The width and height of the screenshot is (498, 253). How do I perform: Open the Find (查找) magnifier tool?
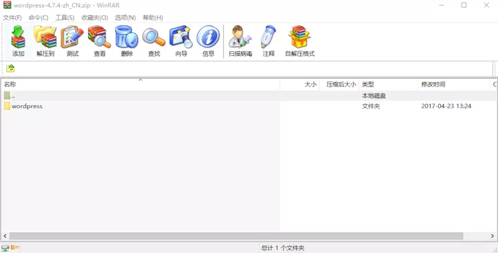pyautogui.click(x=154, y=41)
